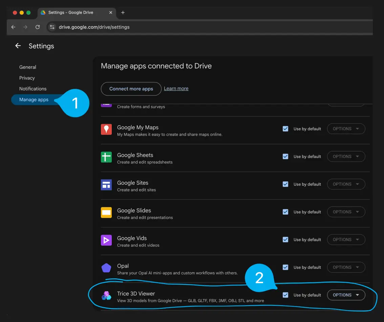Click 'Create and edit presentations' description text
This screenshot has height=322, width=384.
(x=145, y=218)
